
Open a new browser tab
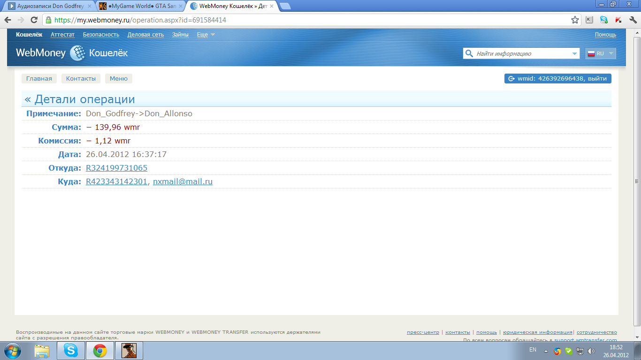pyautogui.click(x=285, y=6)
